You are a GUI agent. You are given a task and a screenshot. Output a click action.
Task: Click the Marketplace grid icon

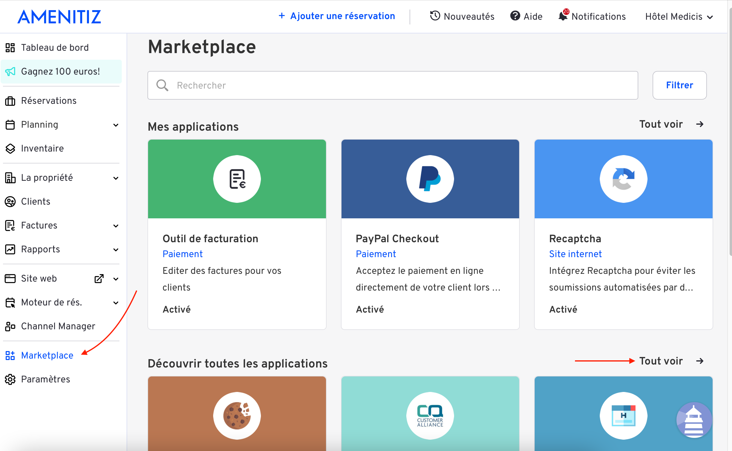[x=10, y=356]
